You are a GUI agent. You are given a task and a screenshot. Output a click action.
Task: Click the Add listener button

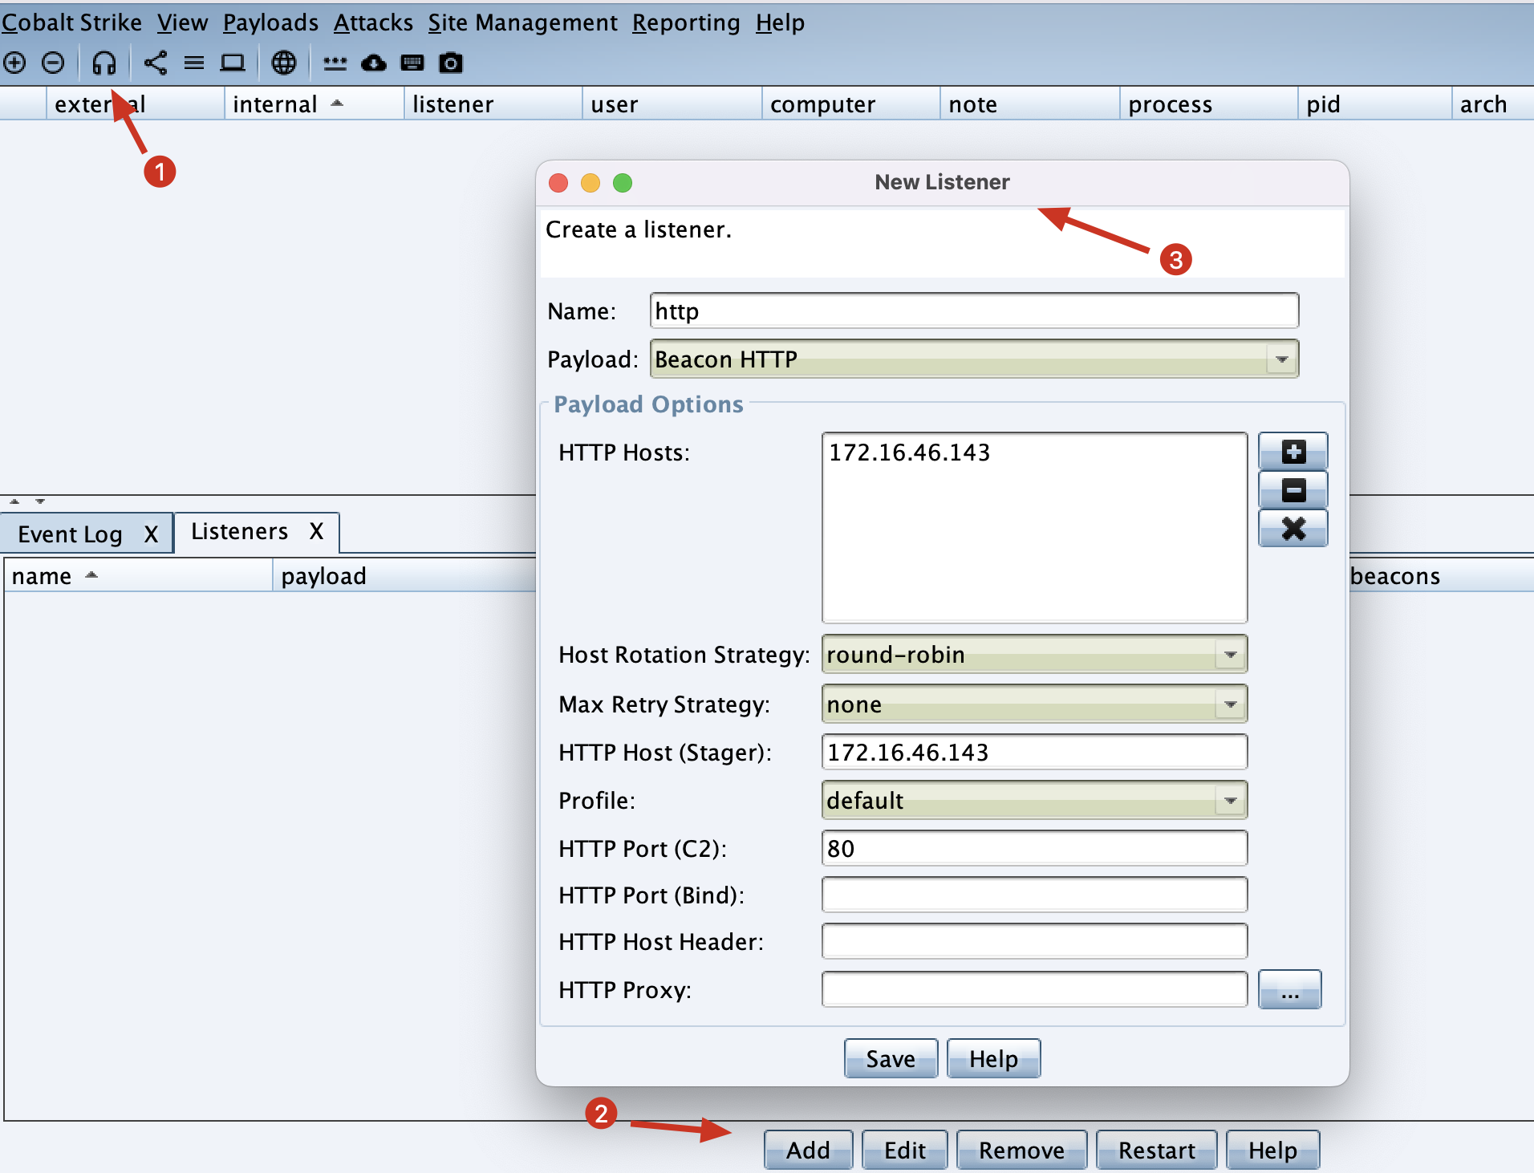click(x=808, y=1151)
